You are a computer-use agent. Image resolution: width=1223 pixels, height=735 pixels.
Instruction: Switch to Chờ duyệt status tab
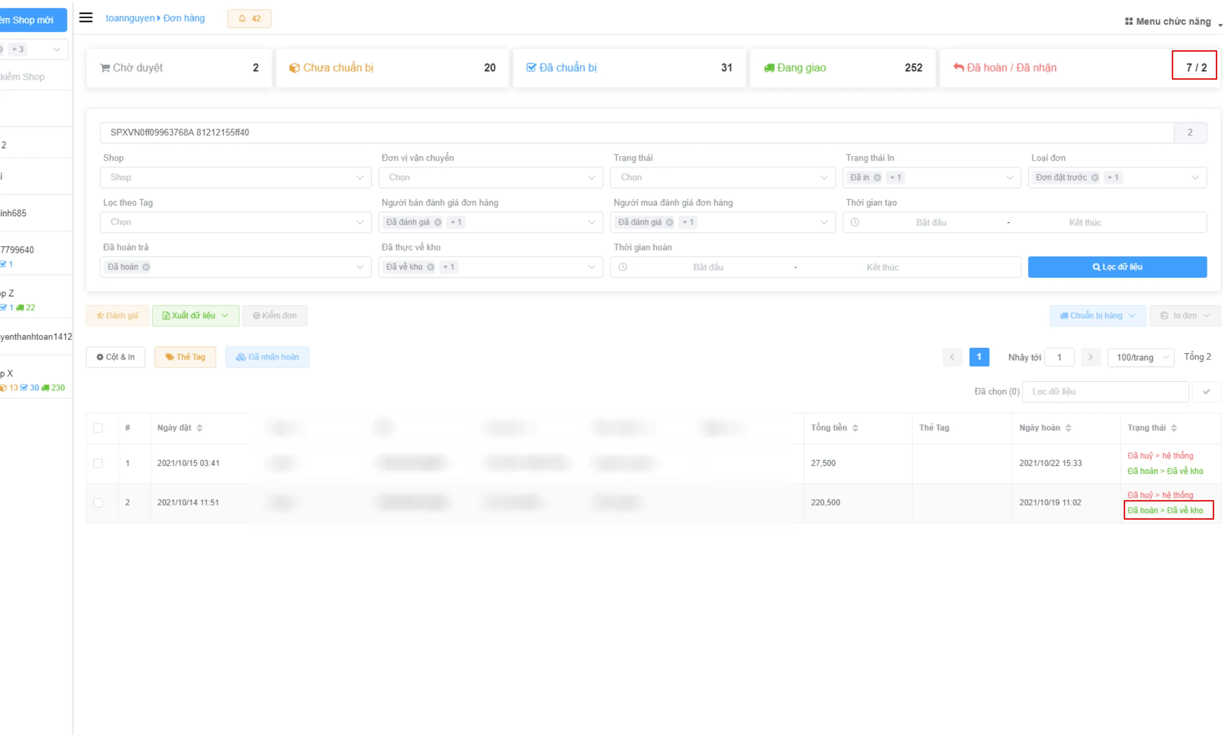[x=179, y=68]
